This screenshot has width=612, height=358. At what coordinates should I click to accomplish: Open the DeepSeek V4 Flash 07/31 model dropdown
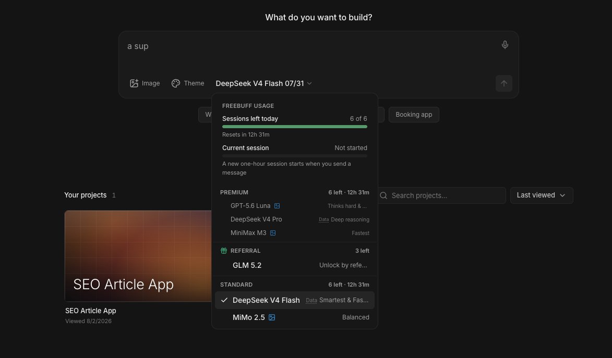[264, 83]
